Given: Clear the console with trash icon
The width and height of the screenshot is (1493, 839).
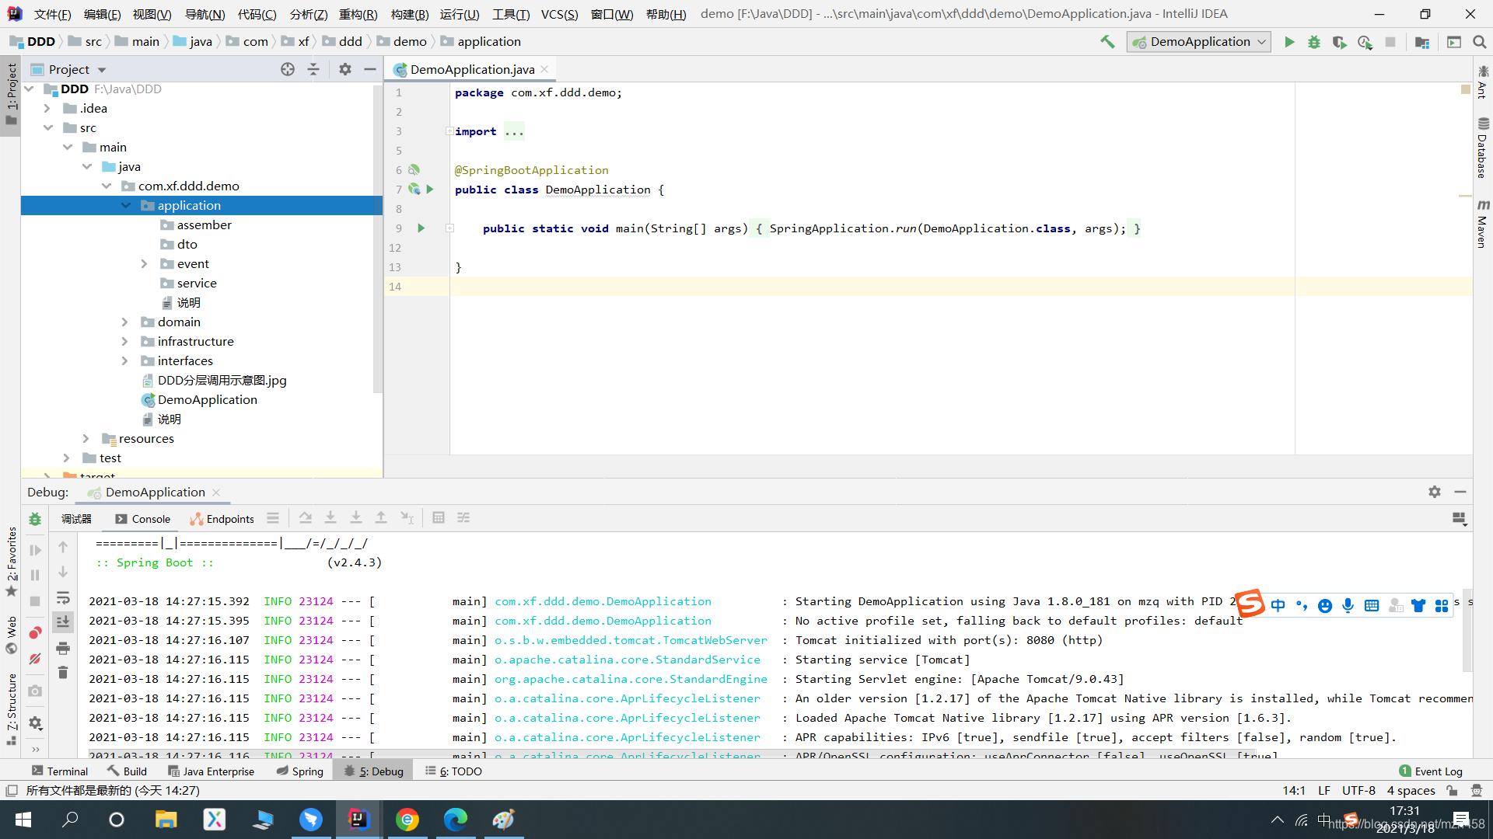Looking at the screenshot, I should tap(63, 672).
